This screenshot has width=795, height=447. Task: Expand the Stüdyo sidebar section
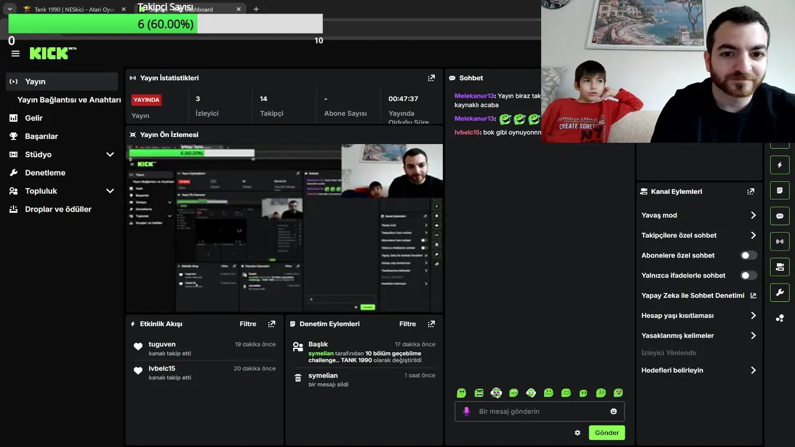coord(110,155)
